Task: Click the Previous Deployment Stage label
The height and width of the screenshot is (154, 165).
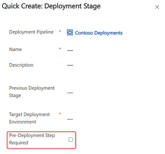Action: pyautogui.click(x=32, y=92)
